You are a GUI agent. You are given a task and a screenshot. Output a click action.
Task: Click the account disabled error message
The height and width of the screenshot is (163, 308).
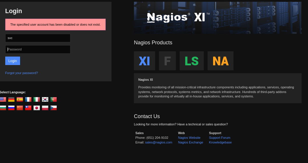point(55,24)
